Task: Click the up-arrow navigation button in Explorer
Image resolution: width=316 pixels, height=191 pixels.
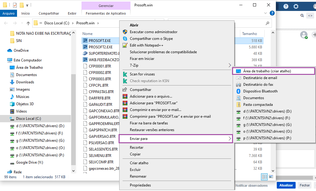Action: coord(28,23)
